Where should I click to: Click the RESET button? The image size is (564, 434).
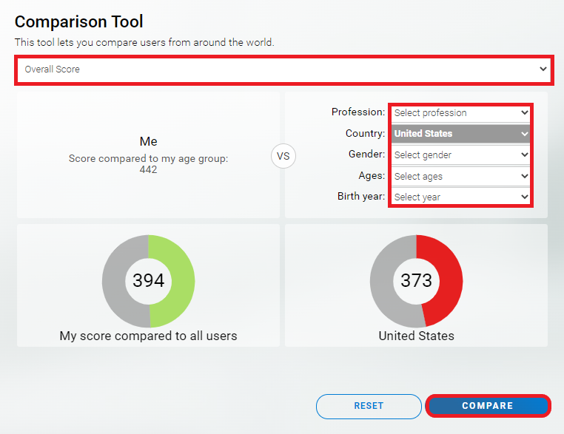(369, 406)
